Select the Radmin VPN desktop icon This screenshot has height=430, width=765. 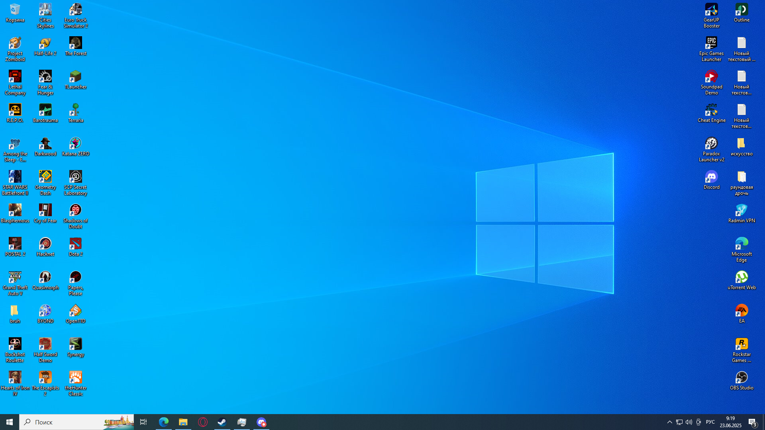tap(742, 214)
